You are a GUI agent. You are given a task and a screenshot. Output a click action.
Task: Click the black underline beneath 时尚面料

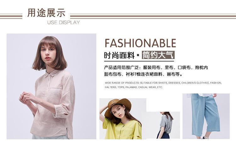139,61
